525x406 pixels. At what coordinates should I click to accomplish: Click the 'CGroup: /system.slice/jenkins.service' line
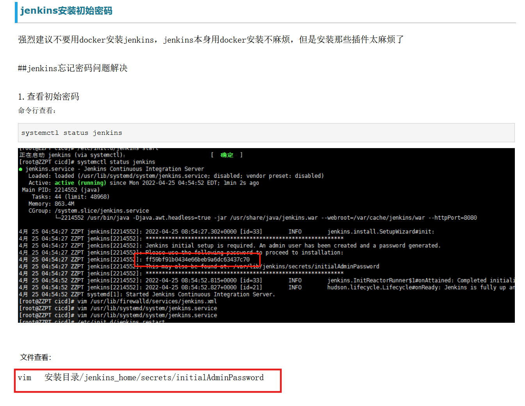89,211
